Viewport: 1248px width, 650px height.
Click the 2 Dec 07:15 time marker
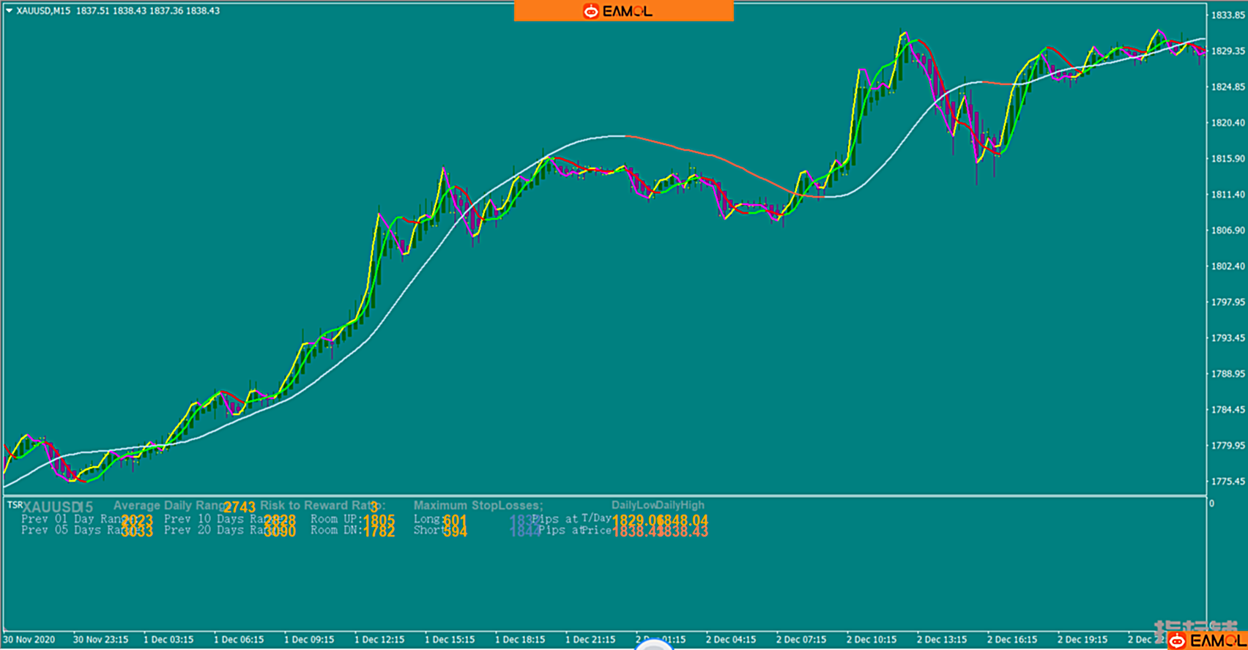801,640
